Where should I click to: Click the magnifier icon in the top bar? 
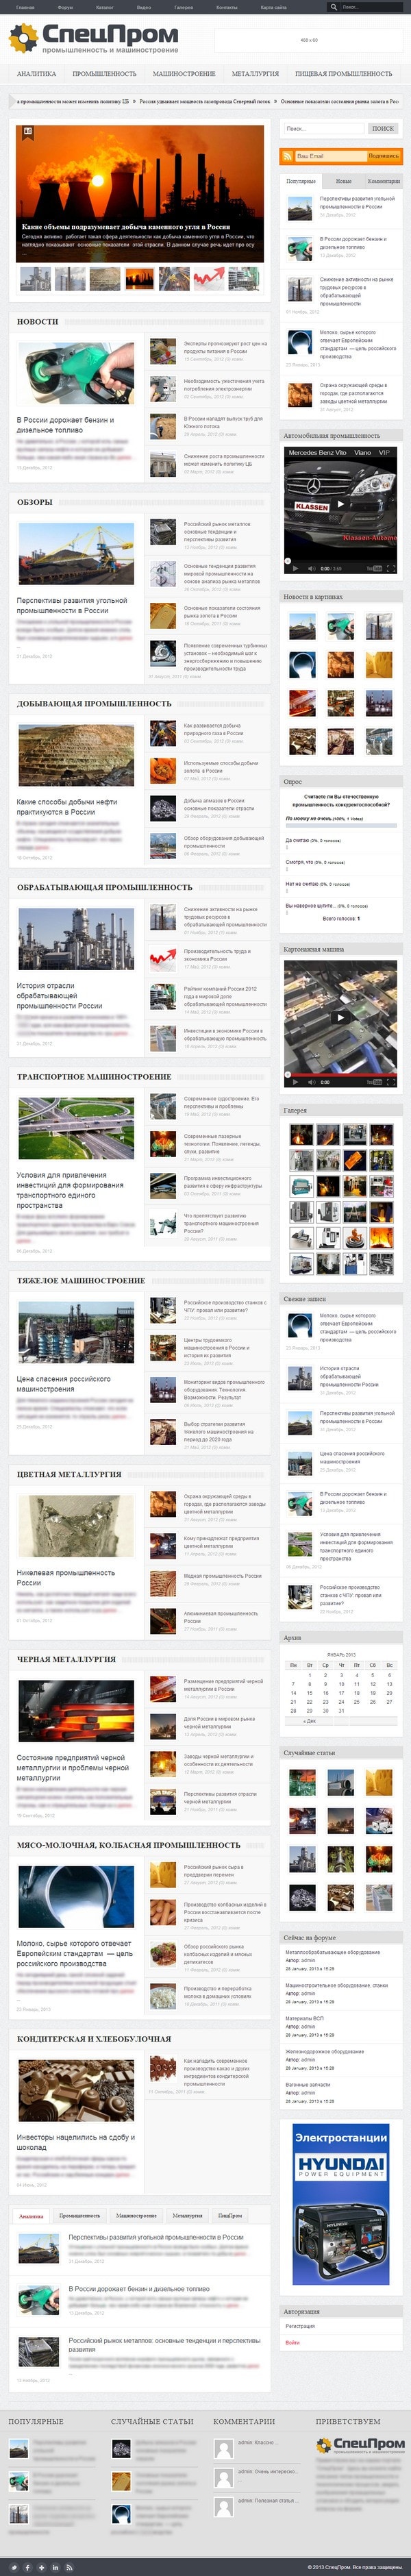(334, 7)
